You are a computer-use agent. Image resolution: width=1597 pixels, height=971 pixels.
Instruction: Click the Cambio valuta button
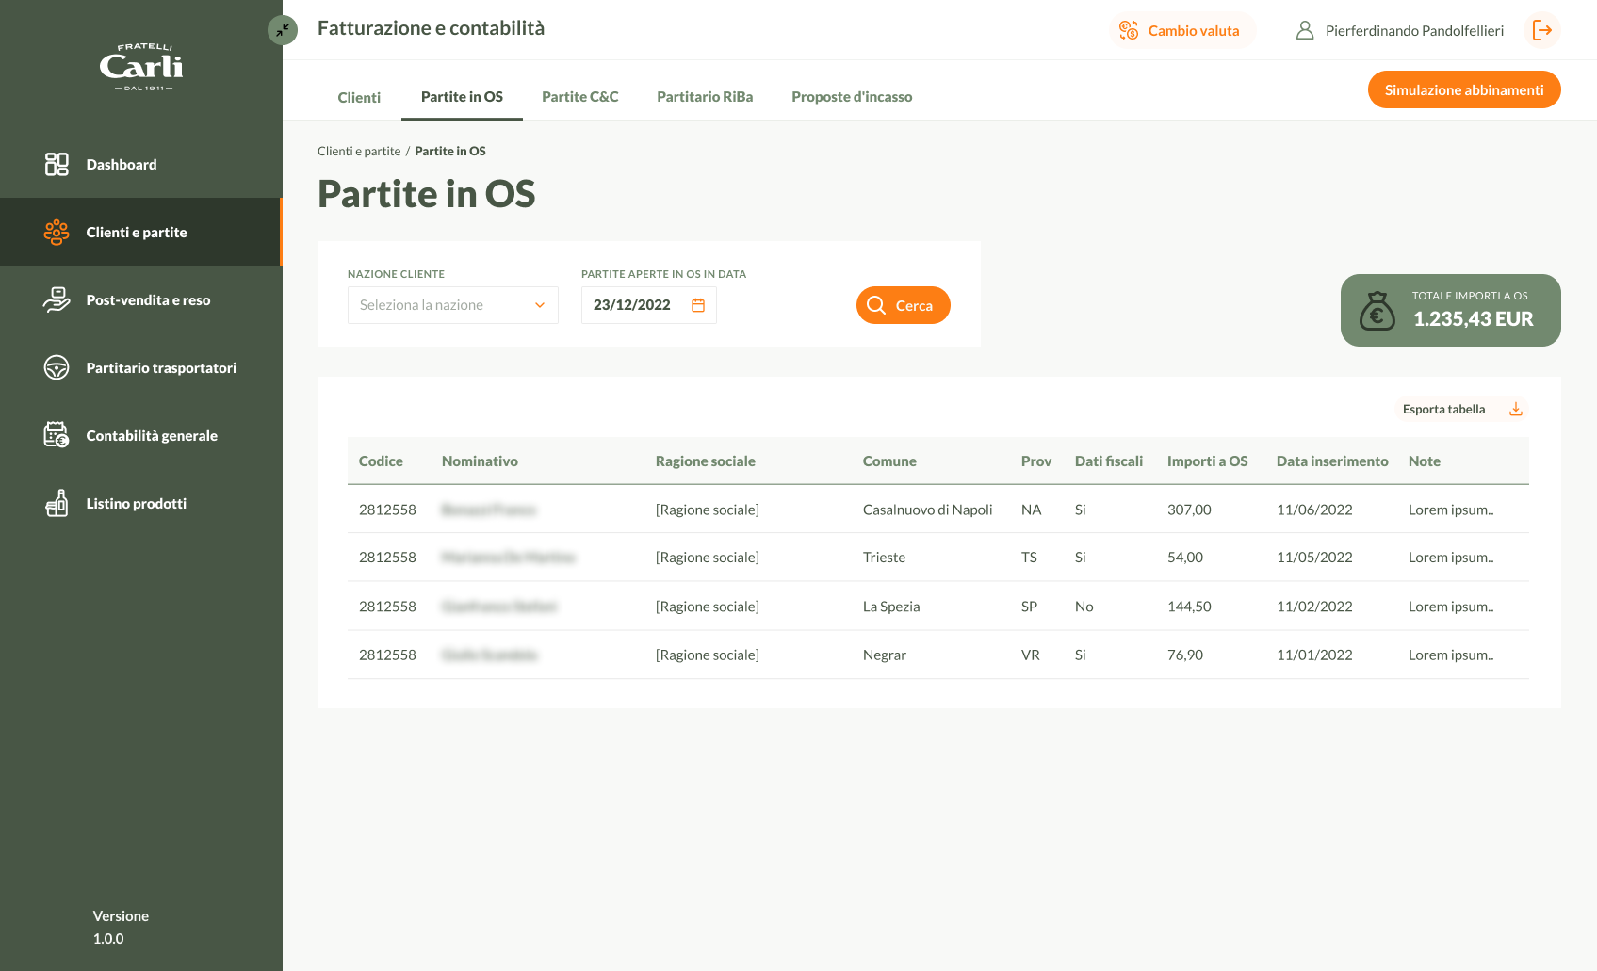pyautogui.click(x=1181, y=31)
